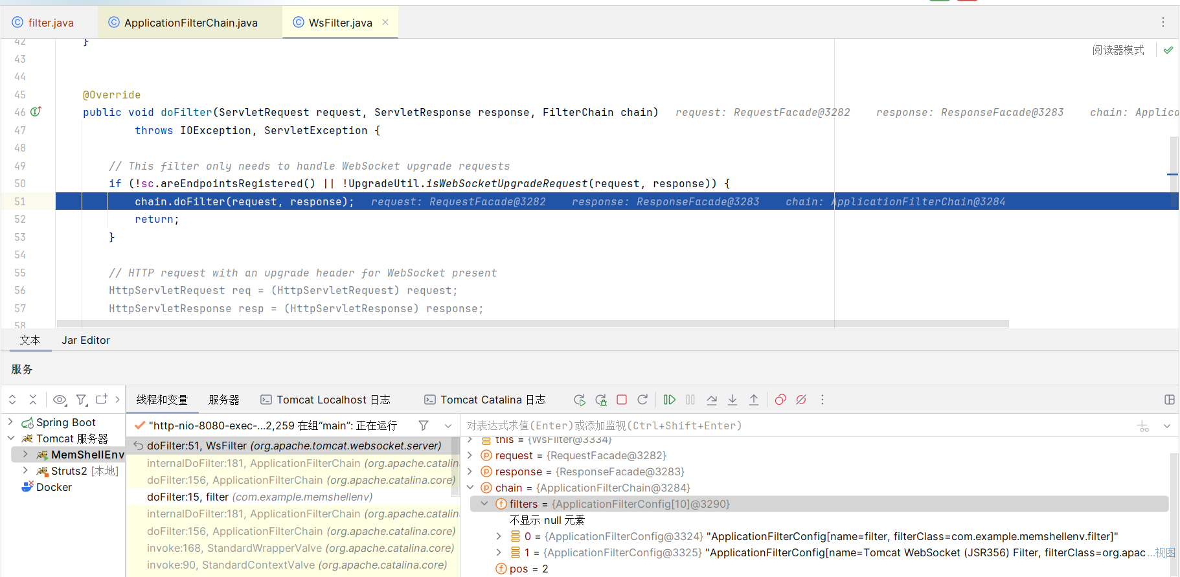The height and width of the screenshot is (577, 1180).
Task: Switch to ApplicationFilterChain.java tab
Action: pos(190,23)
